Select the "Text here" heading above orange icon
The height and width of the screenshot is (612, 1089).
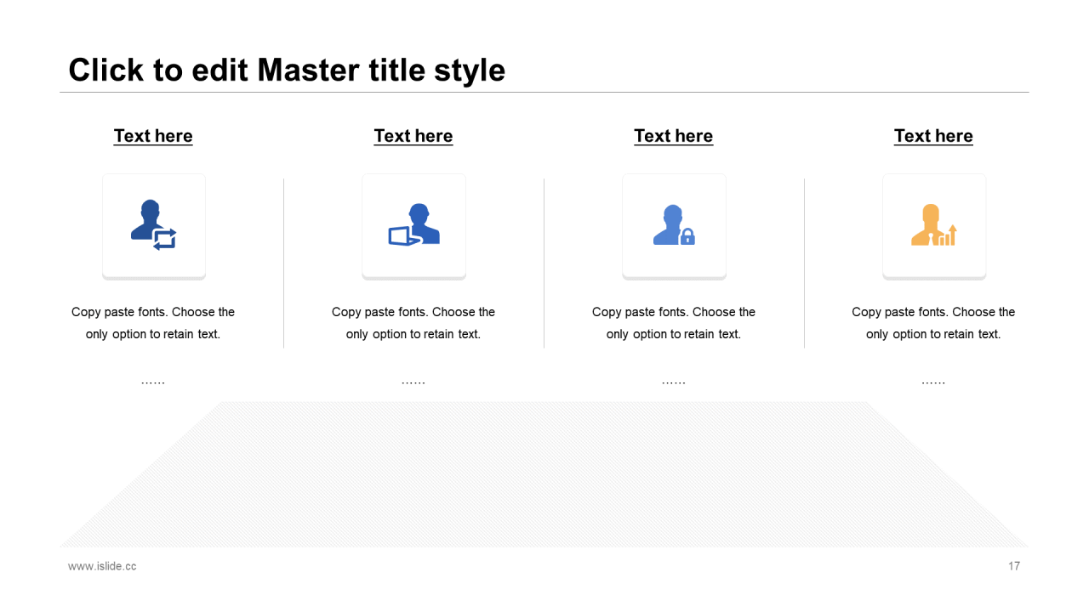[933, 136]
